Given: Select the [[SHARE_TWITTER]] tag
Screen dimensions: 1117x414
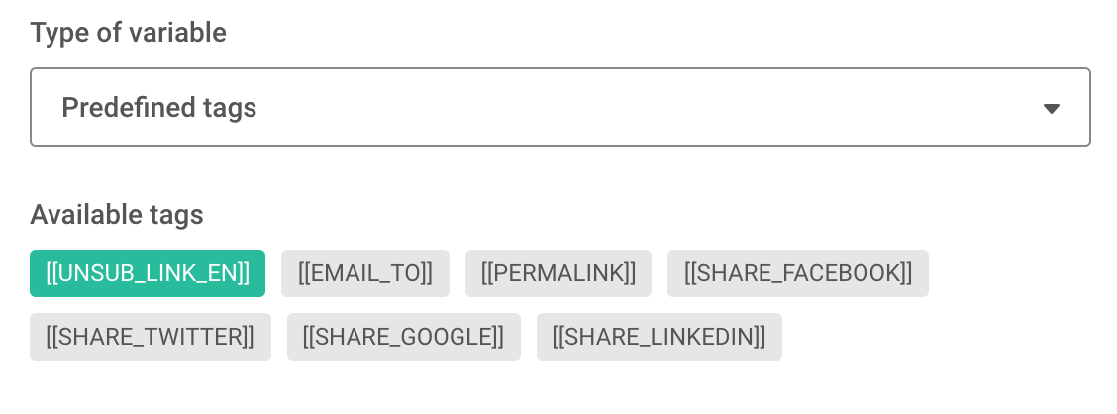Looking at the screenshot, I should [x=151, y=337].
